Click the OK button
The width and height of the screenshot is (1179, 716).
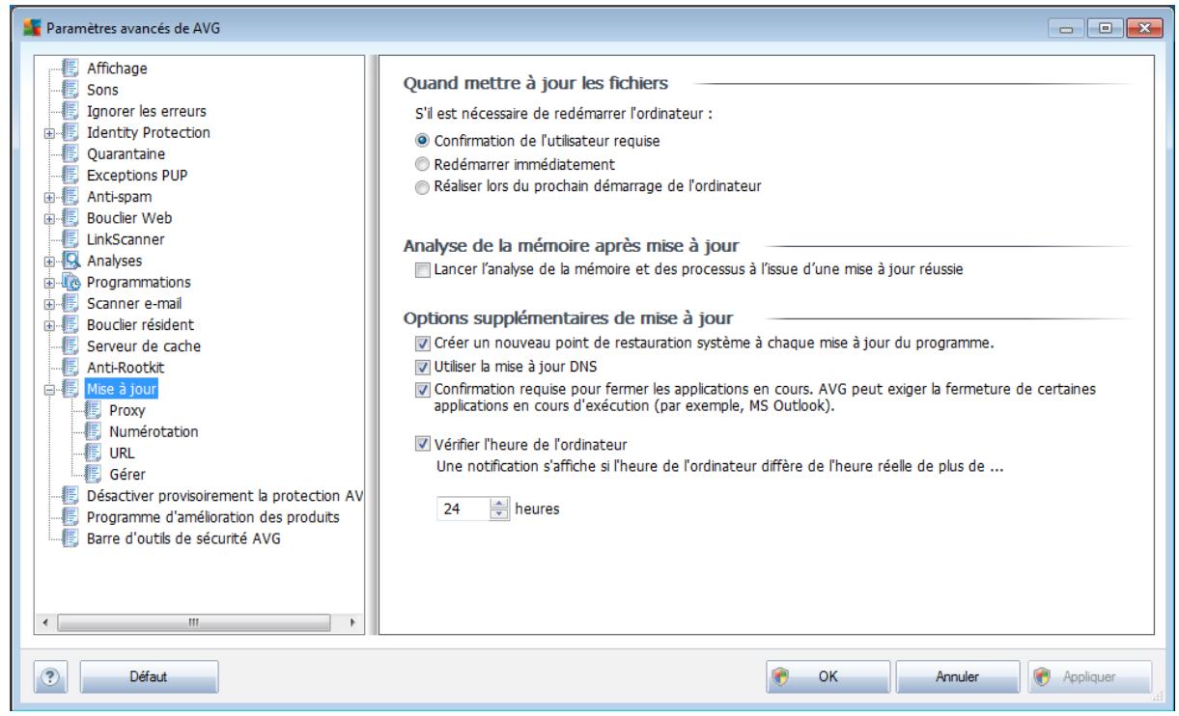tap(829, 678)
